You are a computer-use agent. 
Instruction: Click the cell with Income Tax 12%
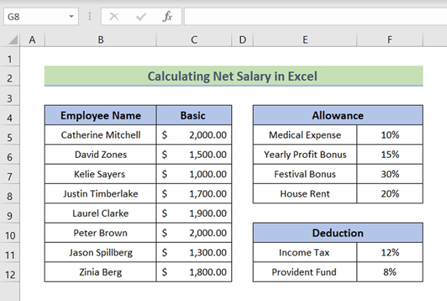click(x=390, y=253)
